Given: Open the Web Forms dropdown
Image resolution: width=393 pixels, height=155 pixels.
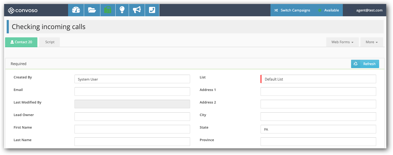Looking at the screenshot, I should (x=343, y=42).
